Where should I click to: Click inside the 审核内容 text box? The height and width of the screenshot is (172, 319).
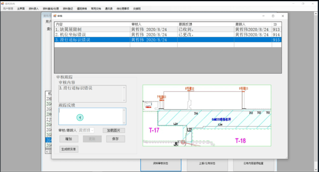pos(90,94)
